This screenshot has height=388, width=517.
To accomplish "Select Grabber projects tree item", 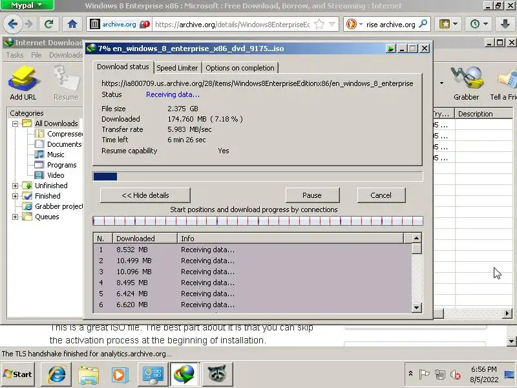I will (59, 206).
